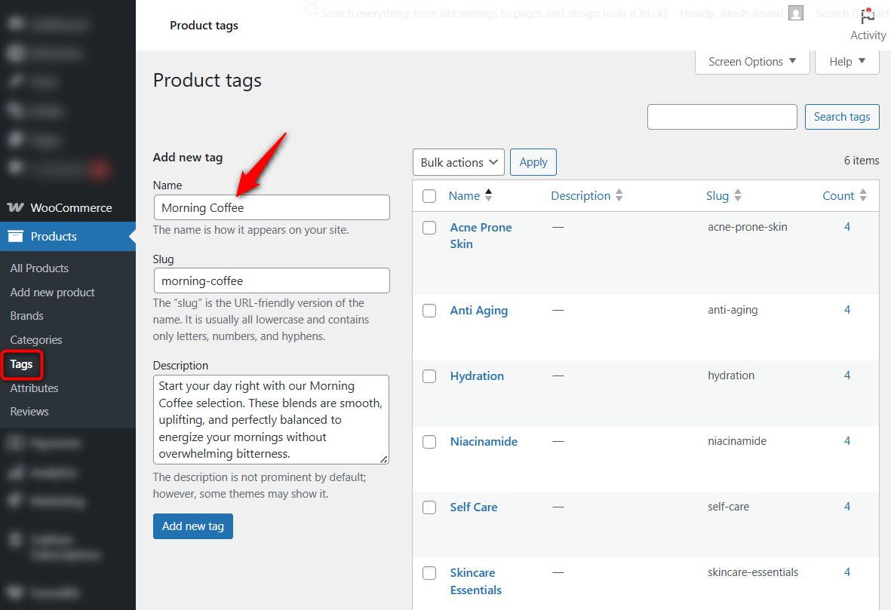Screen dimensions: 891x610
Task: Sort by the Slug column icon
Action: [738, 195]
